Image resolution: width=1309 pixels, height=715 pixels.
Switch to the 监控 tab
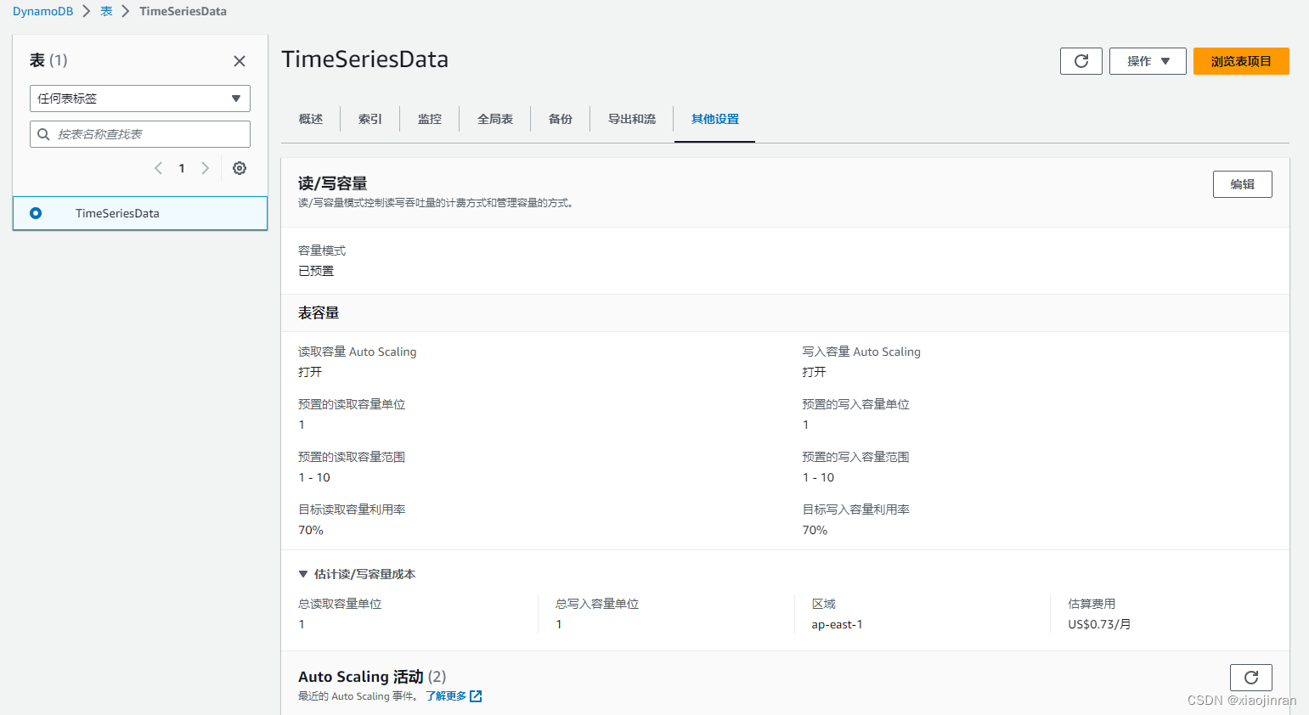pos(430,119)
